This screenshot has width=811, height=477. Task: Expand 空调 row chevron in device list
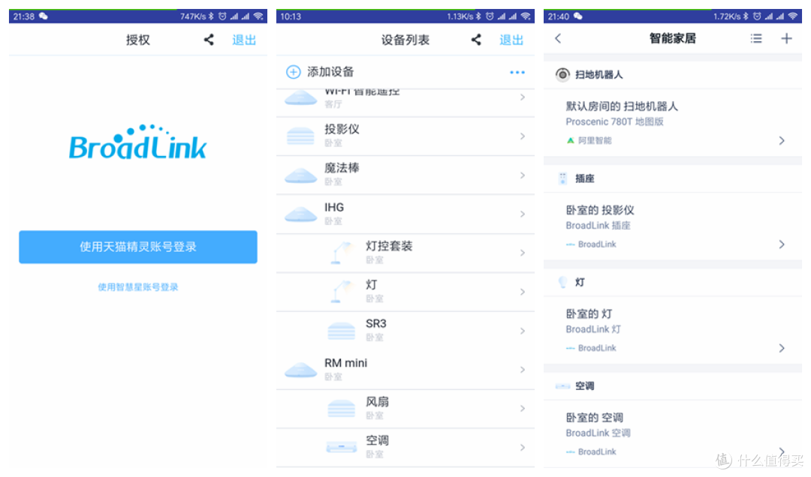[523, 448]
